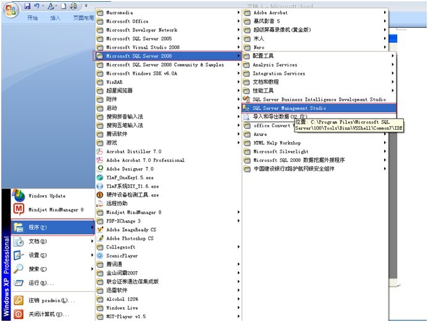This screenshot has height=322, width=428.
Task: Click 关闭计算机(U)... shutdown
Action: click(x=52, y=315)
